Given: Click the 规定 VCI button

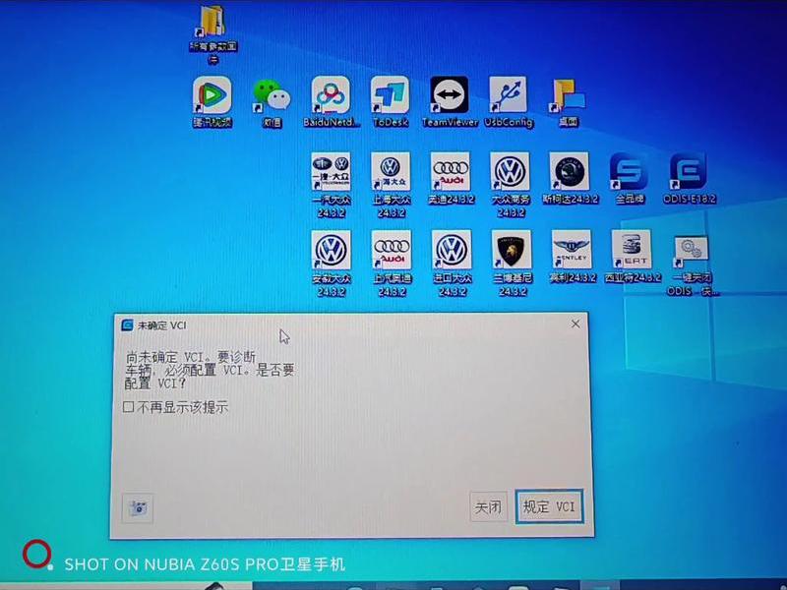Looking at the screenshot, I should tap(549, 506).
